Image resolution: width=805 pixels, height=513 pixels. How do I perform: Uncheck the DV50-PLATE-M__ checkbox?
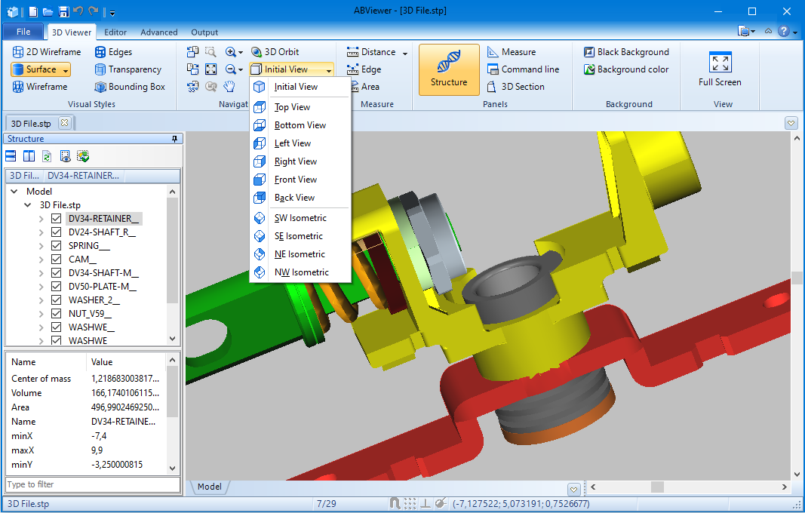57,287
